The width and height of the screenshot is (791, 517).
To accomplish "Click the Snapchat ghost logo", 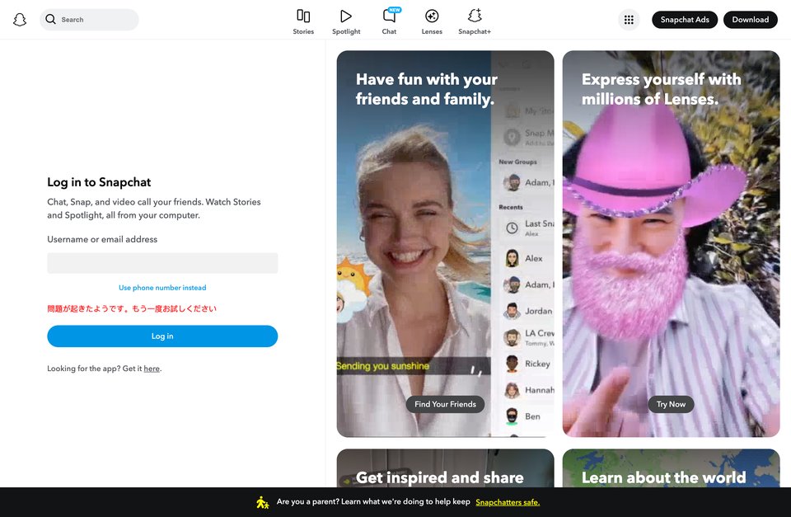I will click(x=20, y=20).
